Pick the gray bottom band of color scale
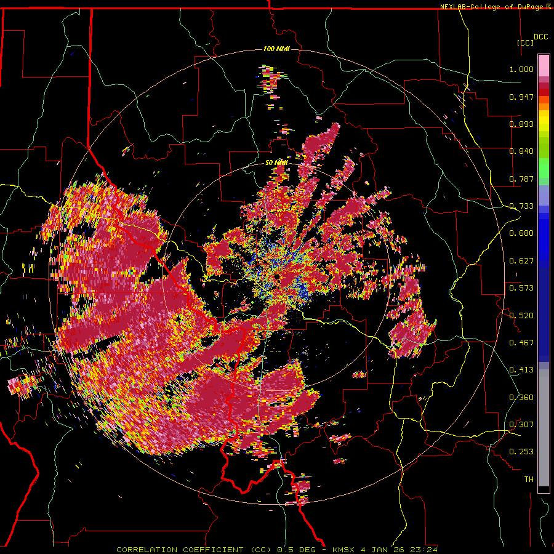The width and height of the screenshot is (554, 554). [x=544, y=428]
